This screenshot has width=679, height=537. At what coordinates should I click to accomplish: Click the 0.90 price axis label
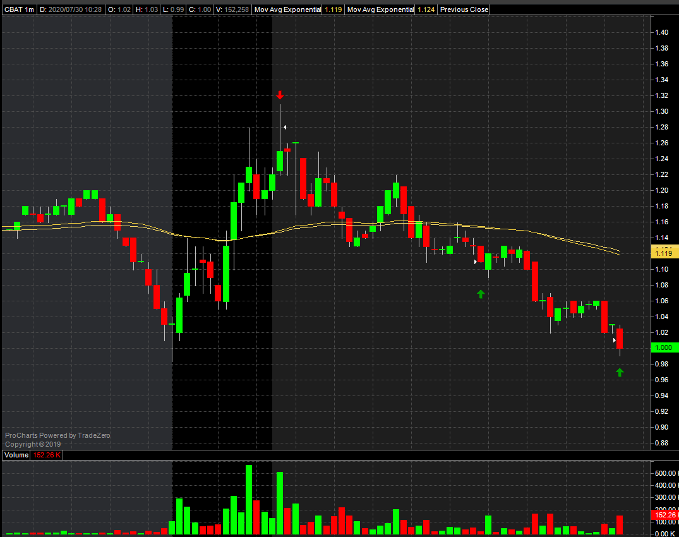[662, 428]
